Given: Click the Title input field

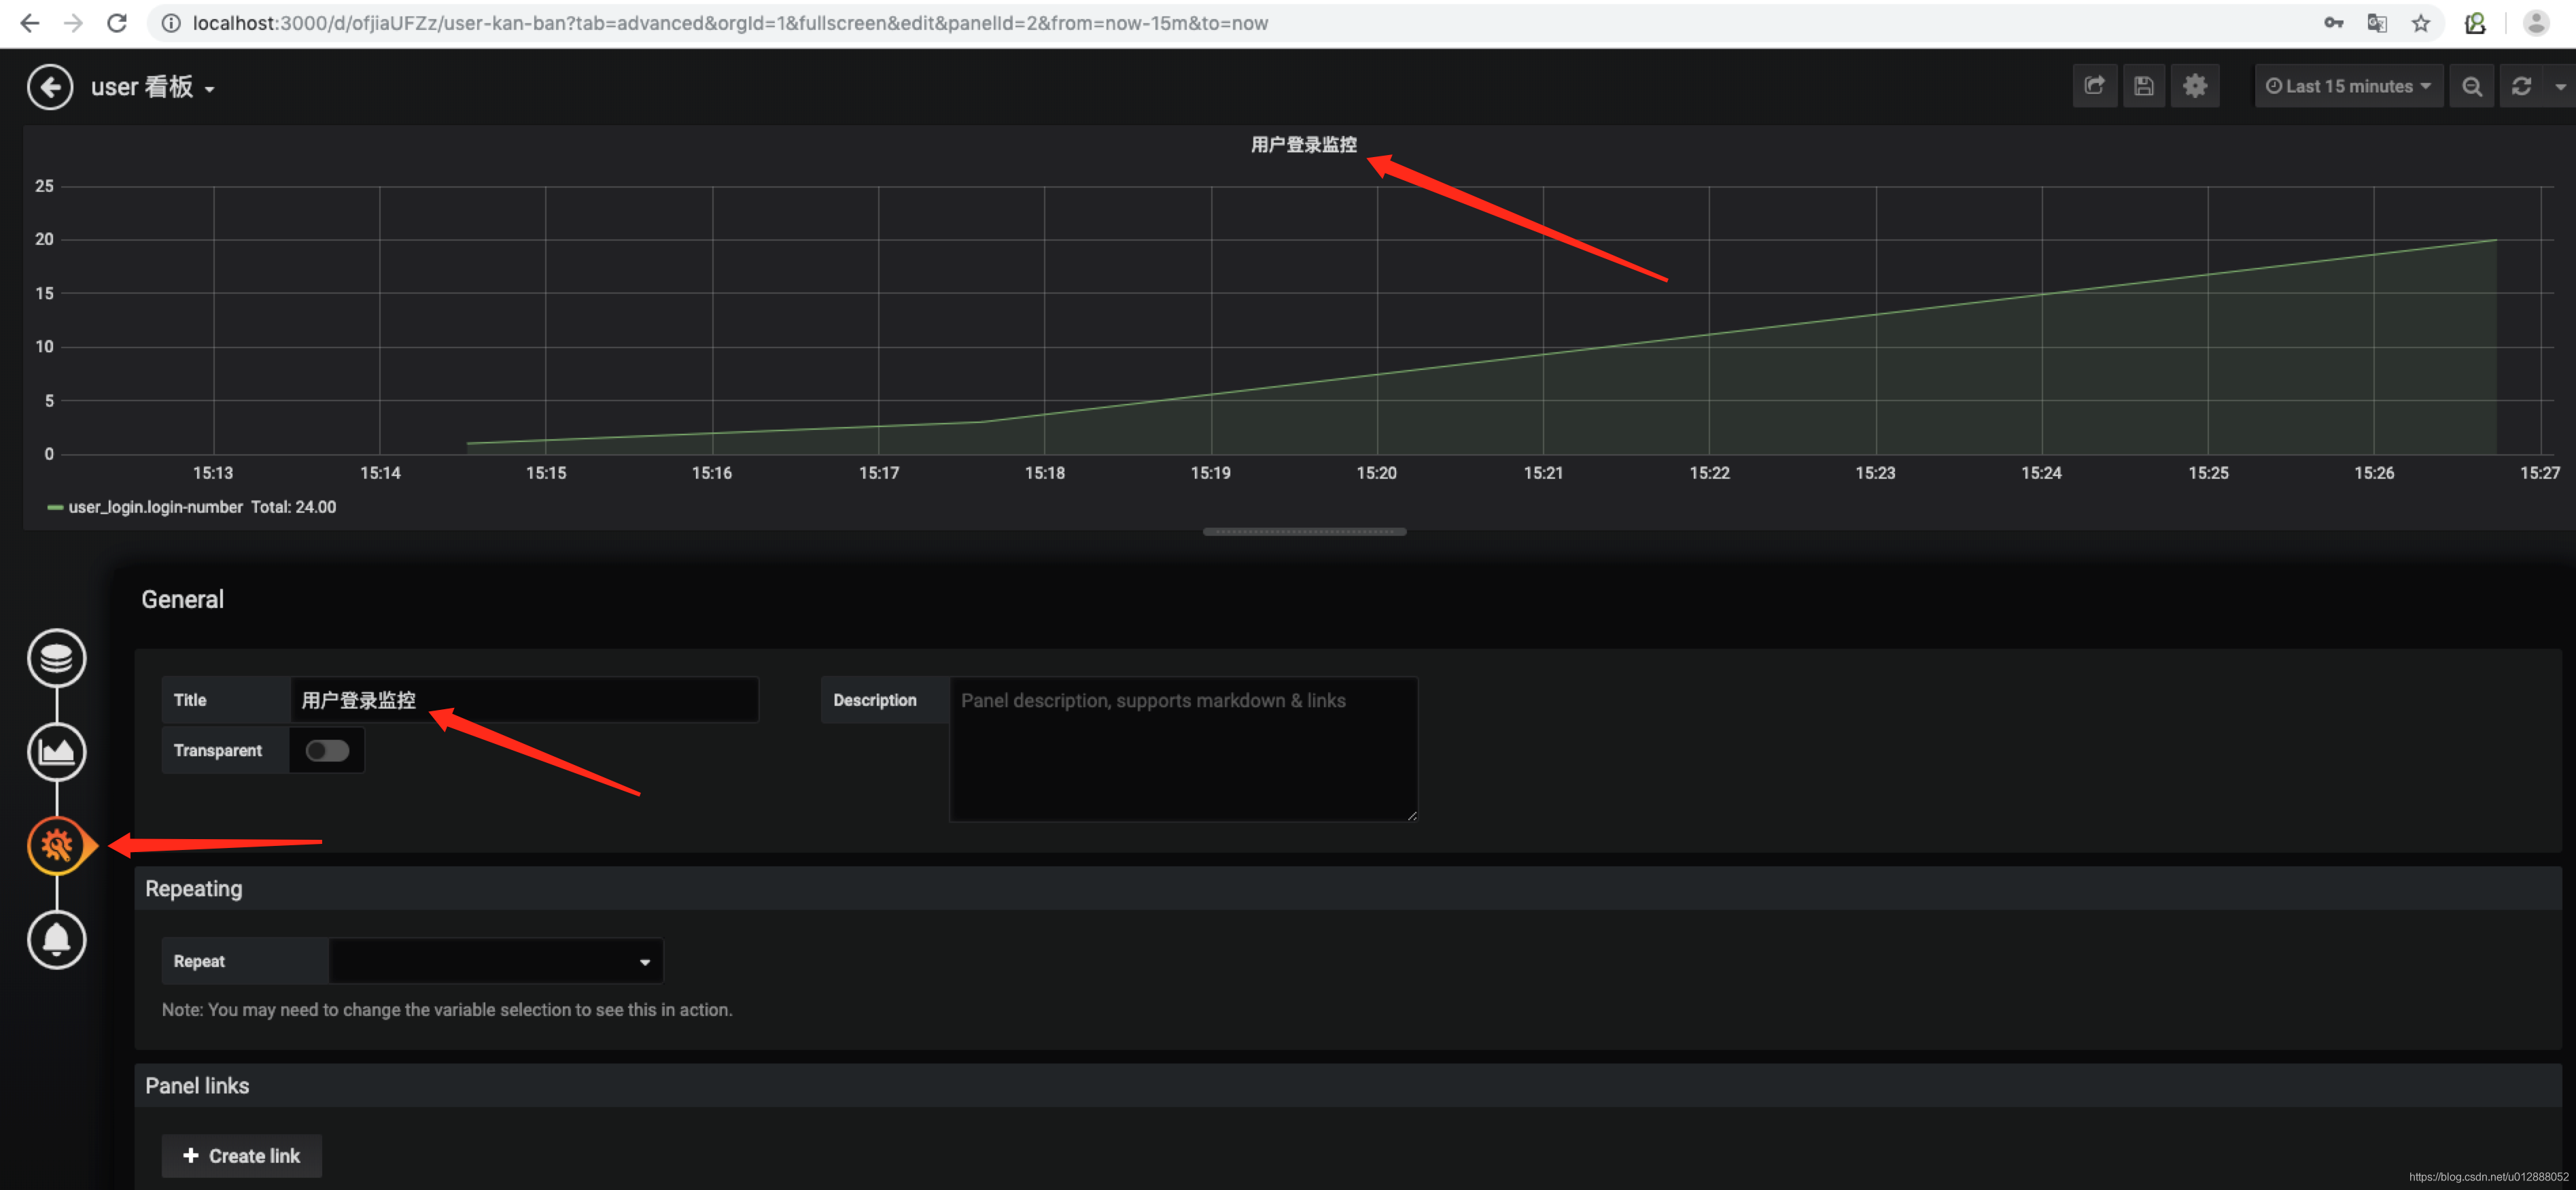Looking at the screenshot, I should 524,700.
